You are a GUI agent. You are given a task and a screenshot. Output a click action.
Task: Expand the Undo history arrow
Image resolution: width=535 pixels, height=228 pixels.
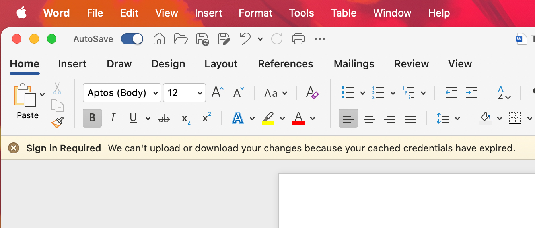tap(260, 39)
